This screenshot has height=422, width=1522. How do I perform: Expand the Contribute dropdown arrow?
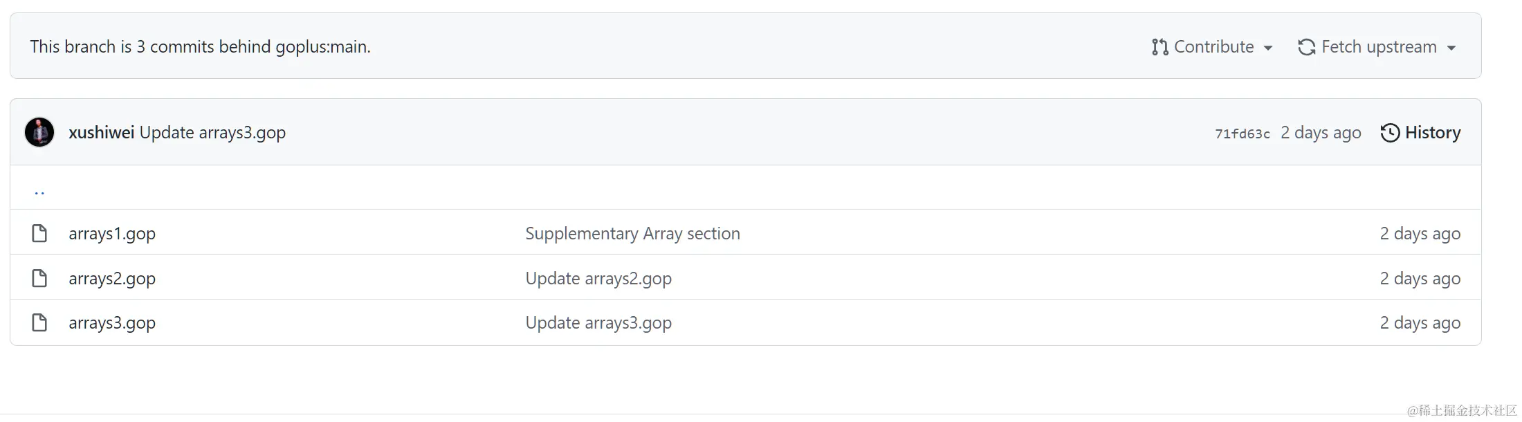click(x=1268, y=48)
